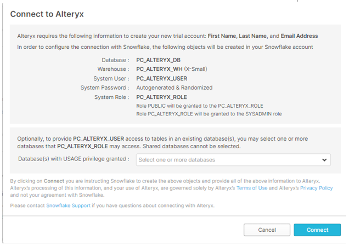Click PC_ALTERYX_USER in the System User row

coord(162,78)
